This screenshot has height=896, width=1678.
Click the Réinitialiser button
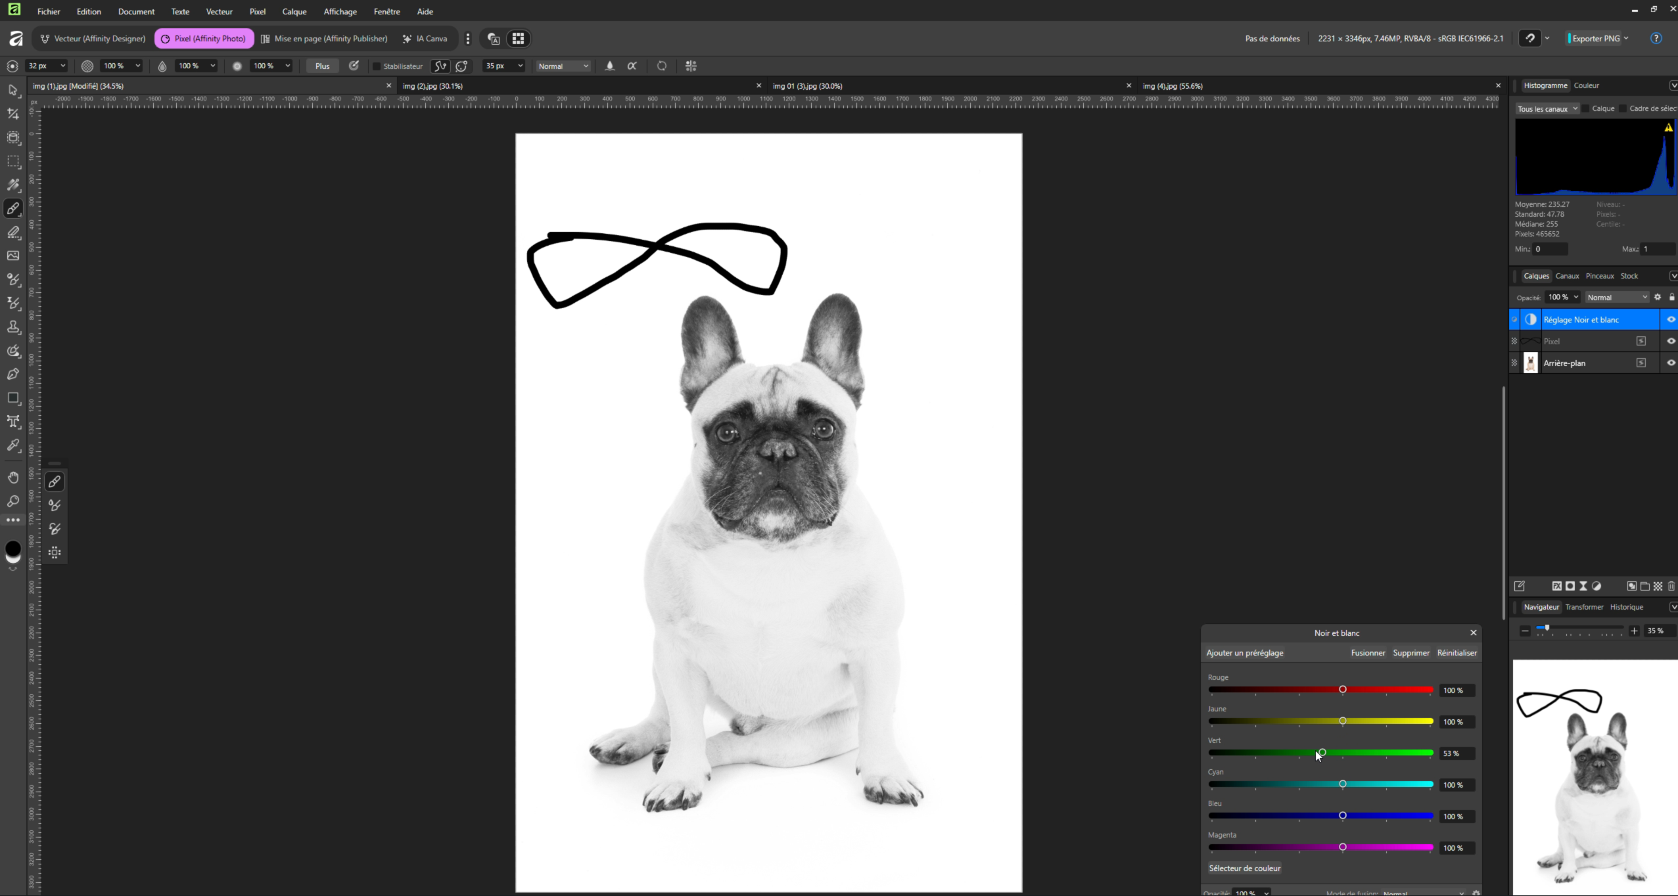click(x=1457, y=653)
